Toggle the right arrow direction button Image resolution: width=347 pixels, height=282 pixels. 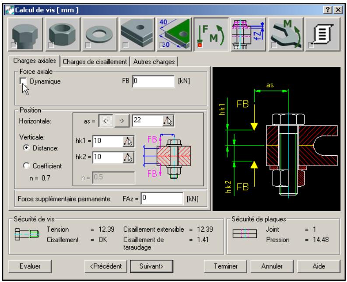[x=122, y=121]
